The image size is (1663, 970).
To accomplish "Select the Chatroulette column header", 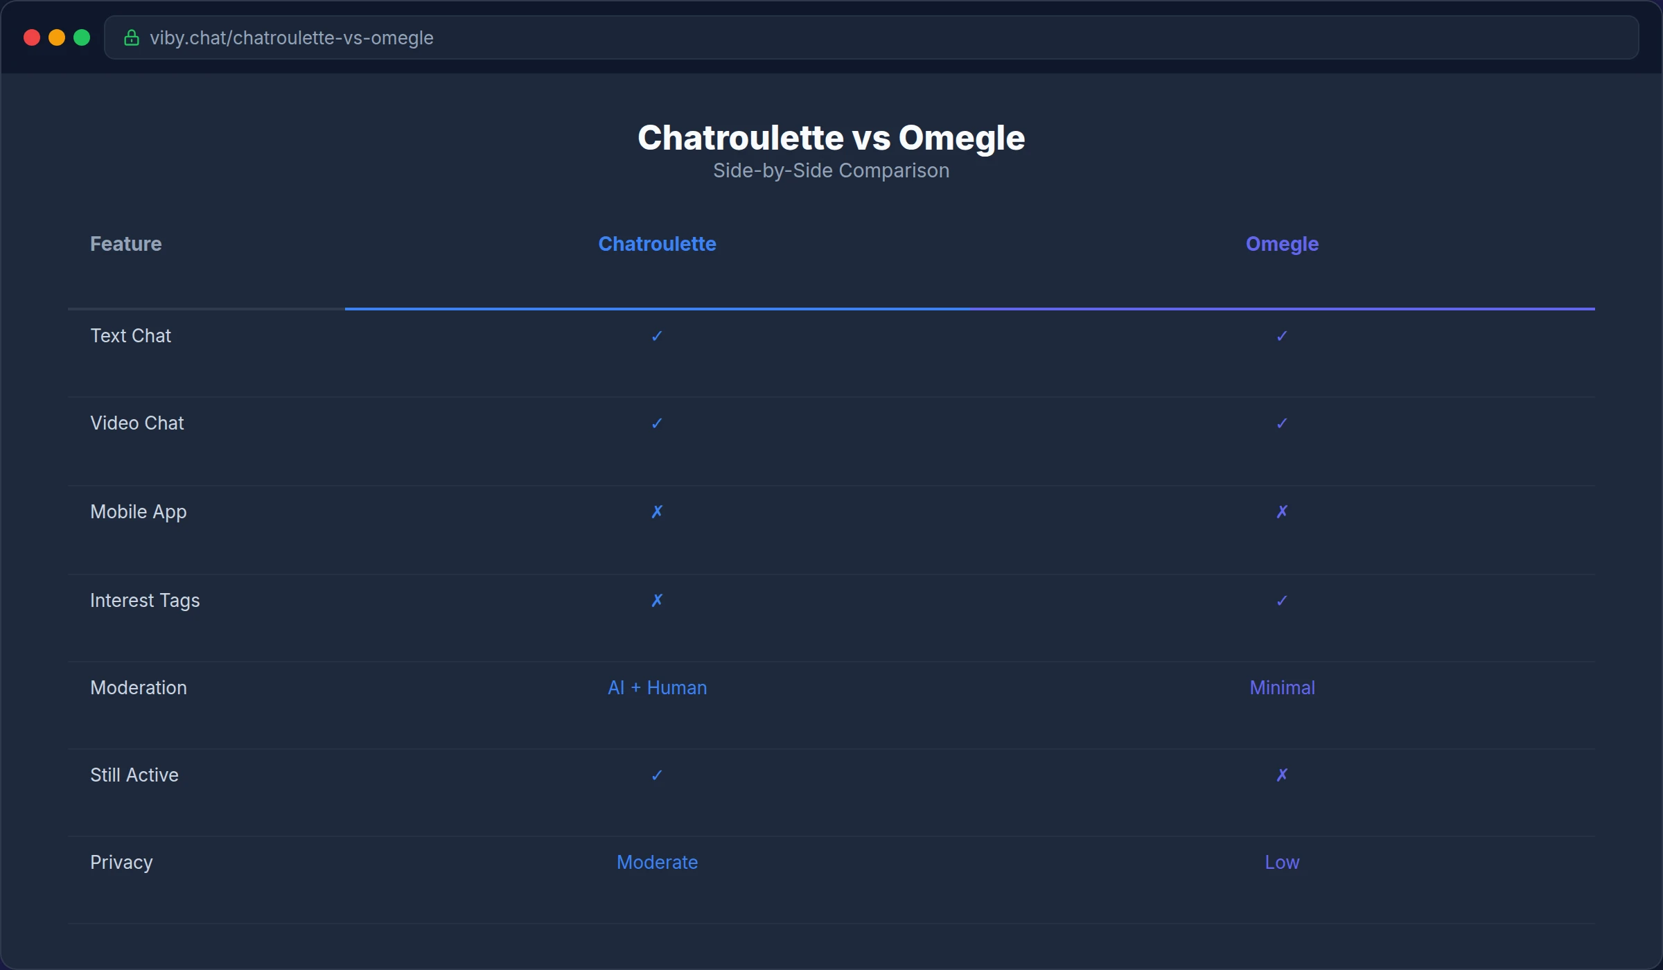I will (x=657, y=244).
